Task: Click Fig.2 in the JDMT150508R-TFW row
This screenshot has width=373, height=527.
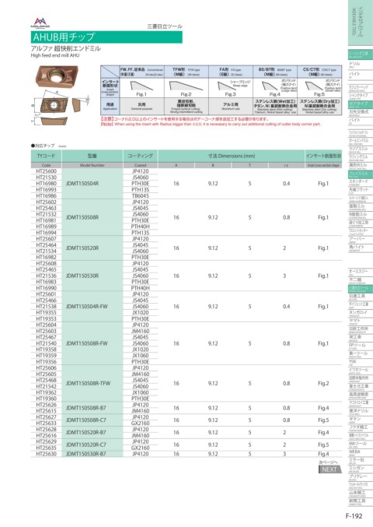Action: [x=323, y=383]
